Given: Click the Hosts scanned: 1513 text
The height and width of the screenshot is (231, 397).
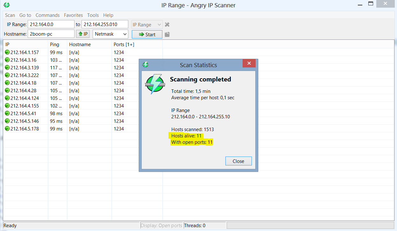Looking at the screenshot, I should [x=193, y=129].
